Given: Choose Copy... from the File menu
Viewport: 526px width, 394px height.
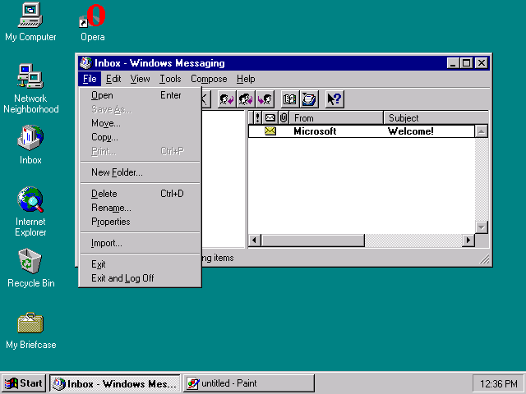Looking at the screenshot, I should click(x=141, y=137).
